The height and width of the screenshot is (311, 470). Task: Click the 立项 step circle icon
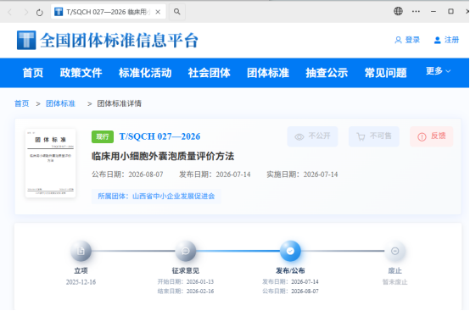(81, 251)
